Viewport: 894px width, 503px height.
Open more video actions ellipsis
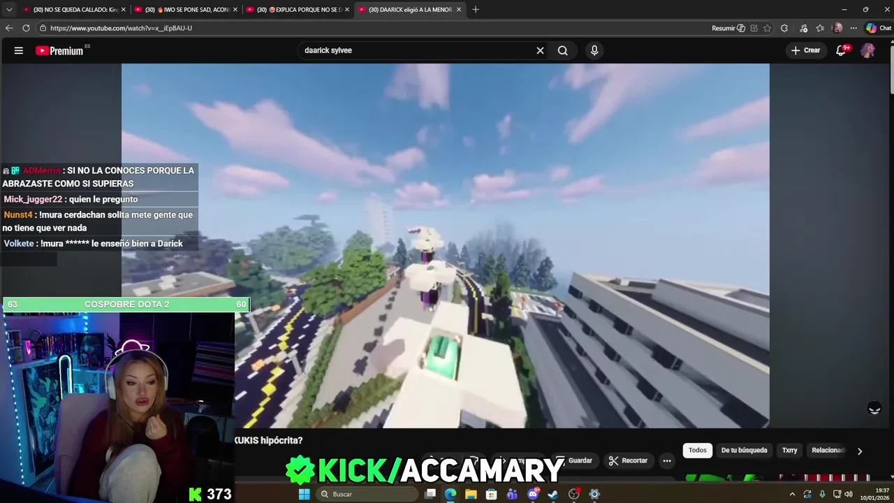667,460
